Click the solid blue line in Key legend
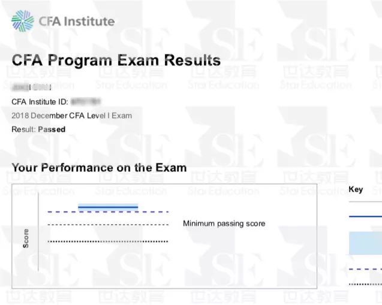 pyautogui.click(x=365, y=216)
